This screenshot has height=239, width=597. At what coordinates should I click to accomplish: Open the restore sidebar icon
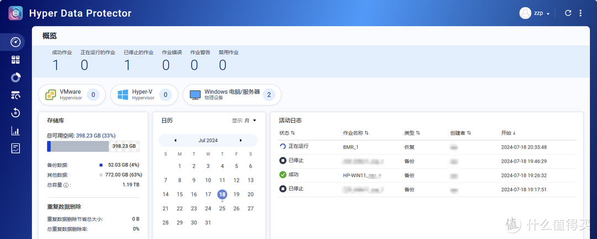click(15, 113)
